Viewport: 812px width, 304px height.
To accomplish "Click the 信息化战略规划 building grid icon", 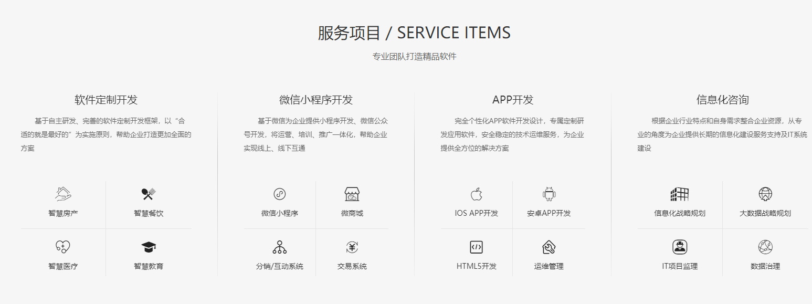I will pos(679,194).
